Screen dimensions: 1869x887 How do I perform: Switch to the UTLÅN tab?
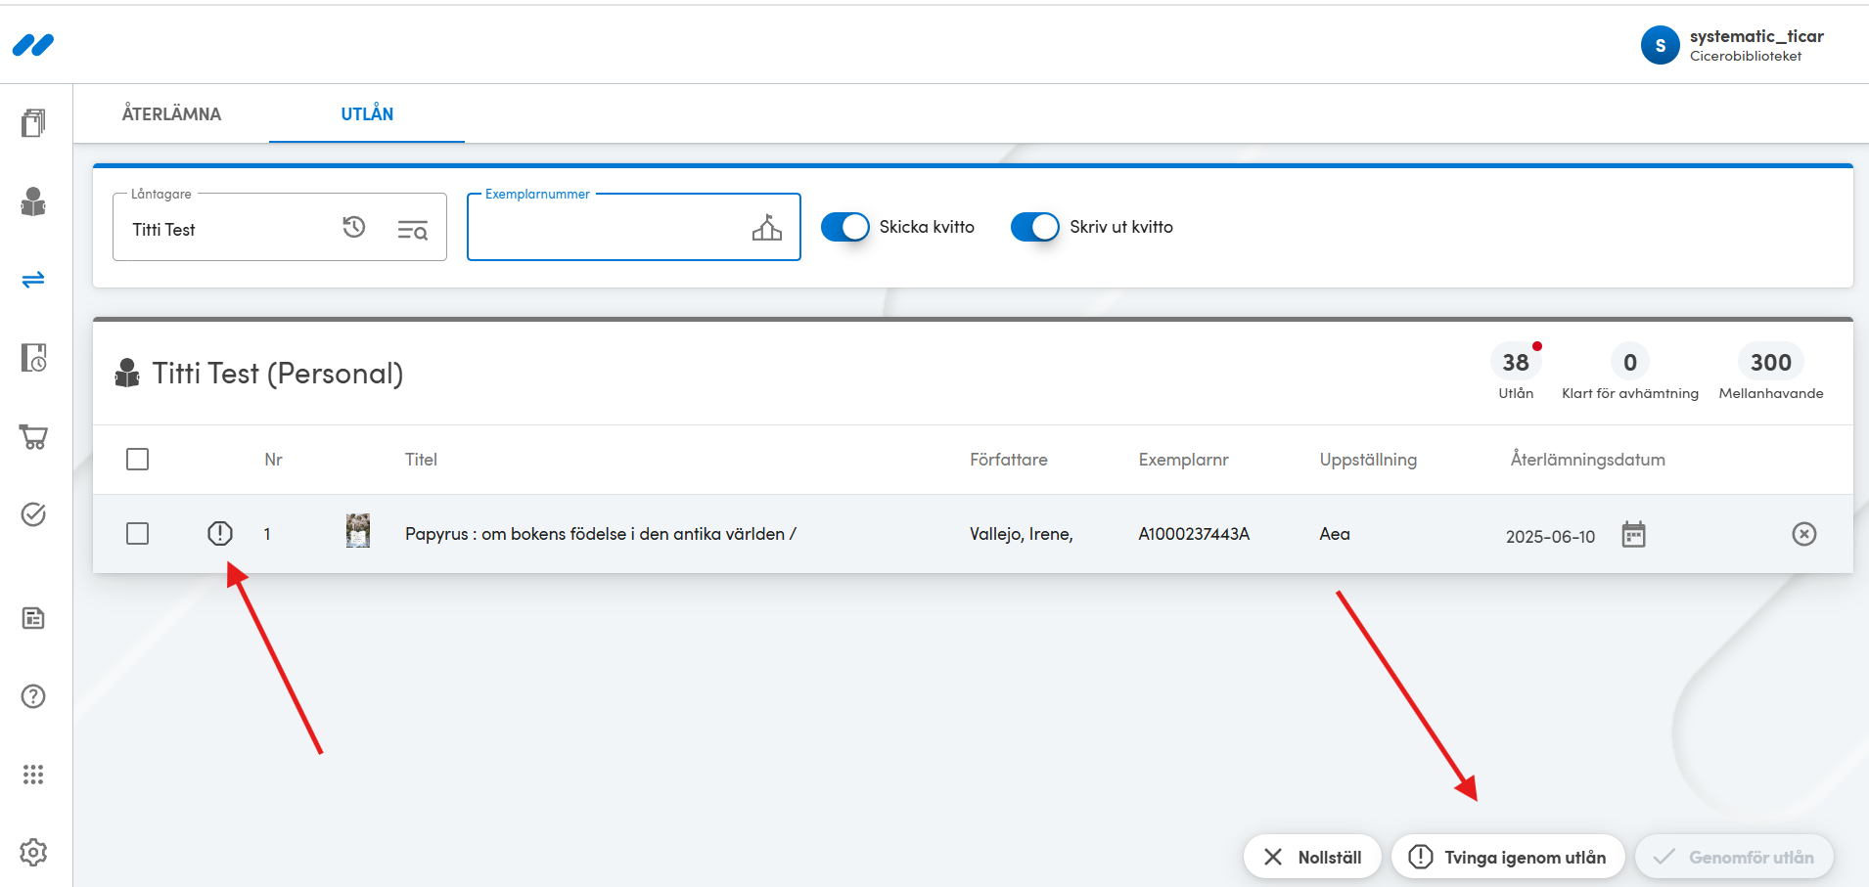367,113
